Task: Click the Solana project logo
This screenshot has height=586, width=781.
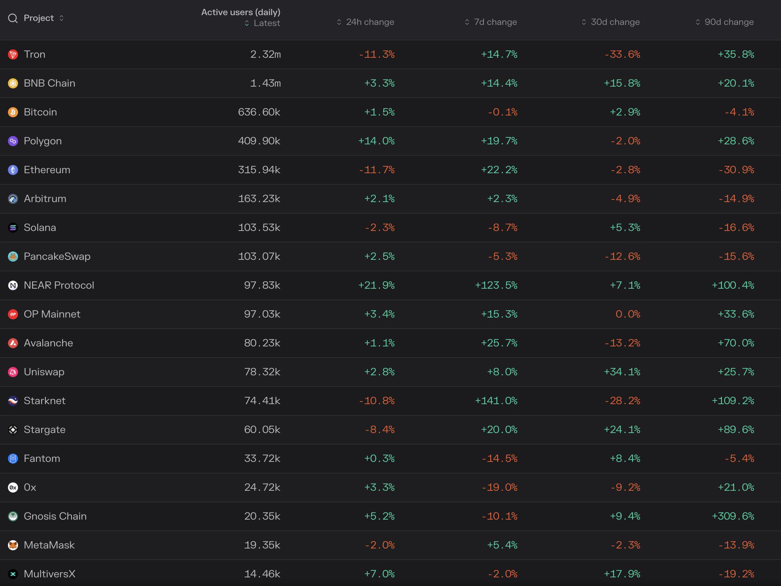Action: click(x=13, y=227)
